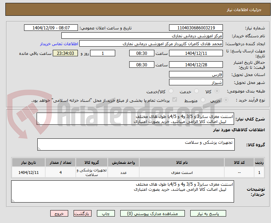Screen dimensions: 271x223
Task: Click the table cell تجهیزات پزشکی و سلامت
Action: point(92,172)
